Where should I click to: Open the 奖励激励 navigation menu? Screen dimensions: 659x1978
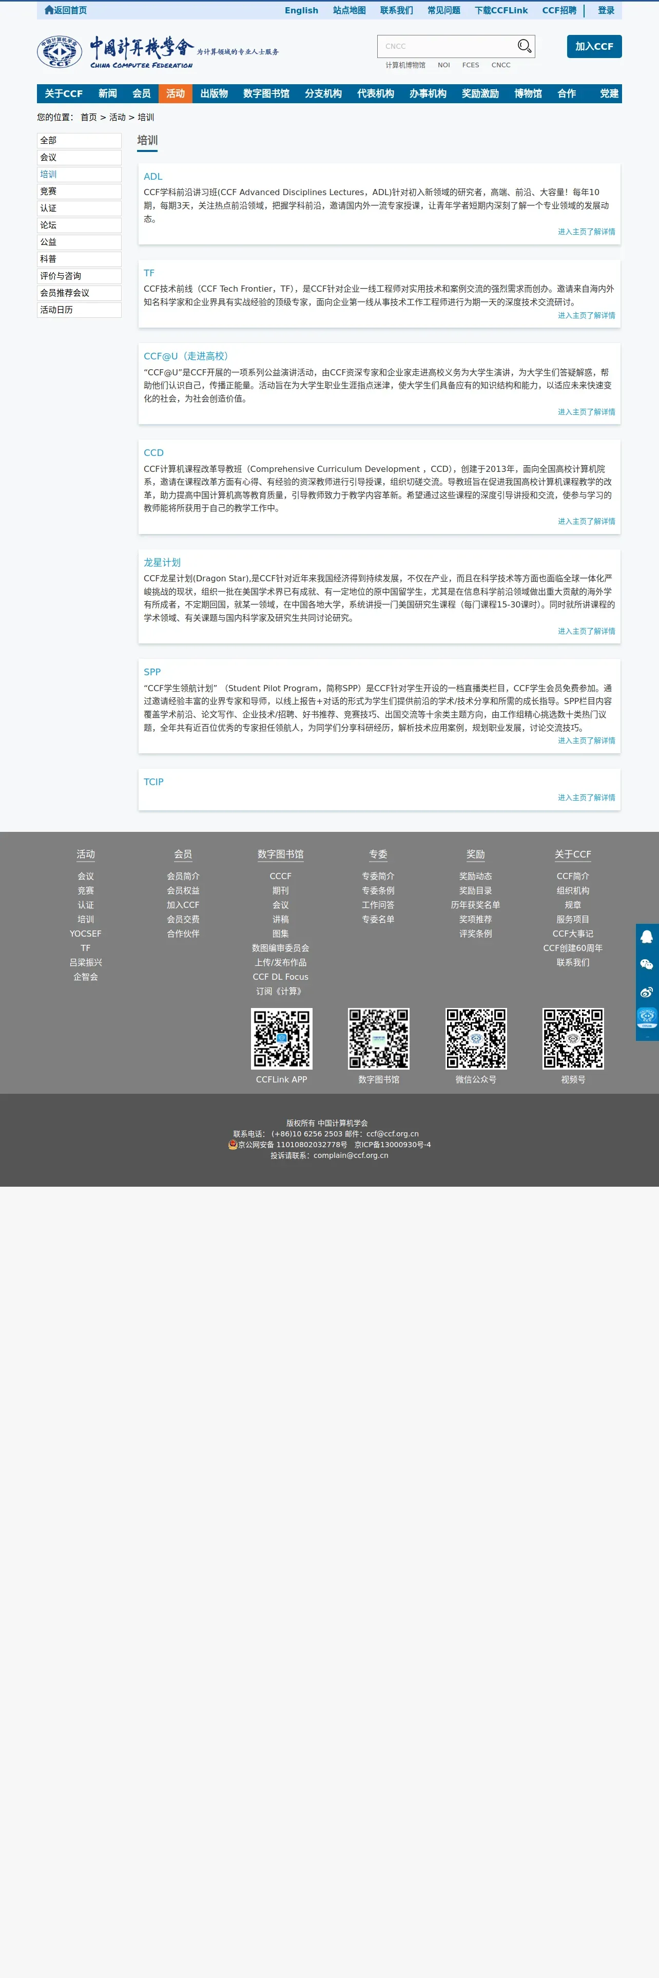click(480, 93)
